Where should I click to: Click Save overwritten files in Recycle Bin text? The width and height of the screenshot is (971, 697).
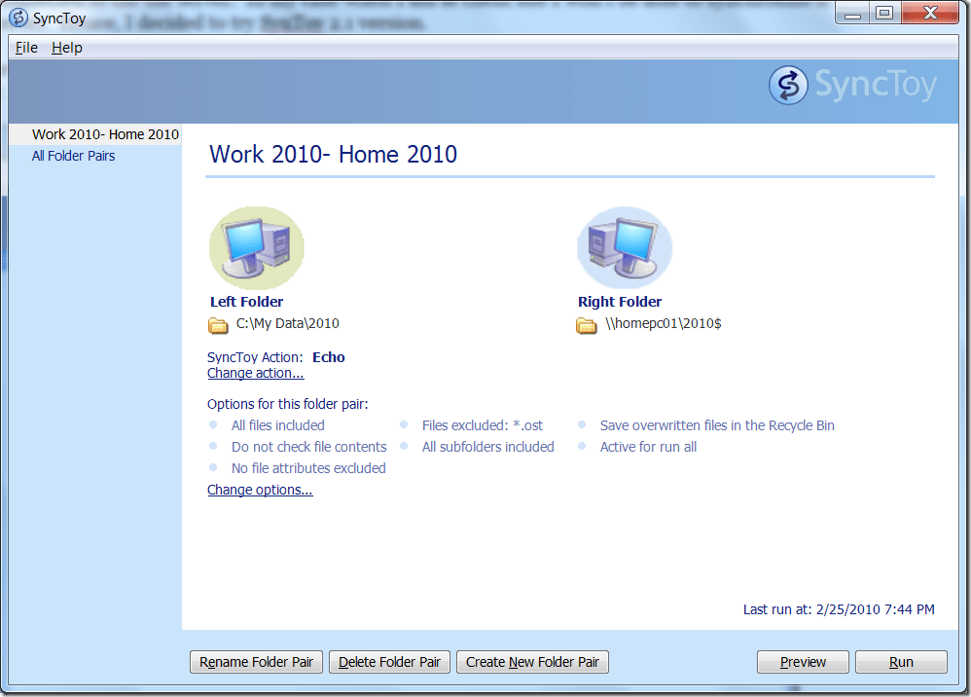pyautogui.click(x=717, y=425)
